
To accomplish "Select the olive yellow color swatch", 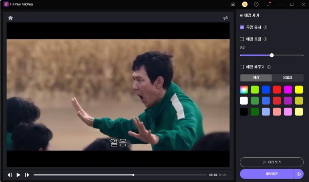I will [x=299, y=101].
